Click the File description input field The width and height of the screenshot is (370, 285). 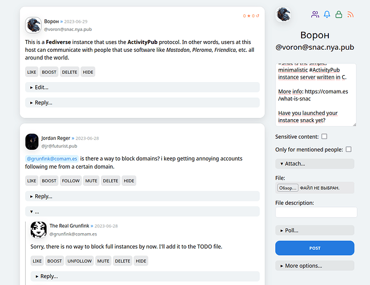pos(316,212)
